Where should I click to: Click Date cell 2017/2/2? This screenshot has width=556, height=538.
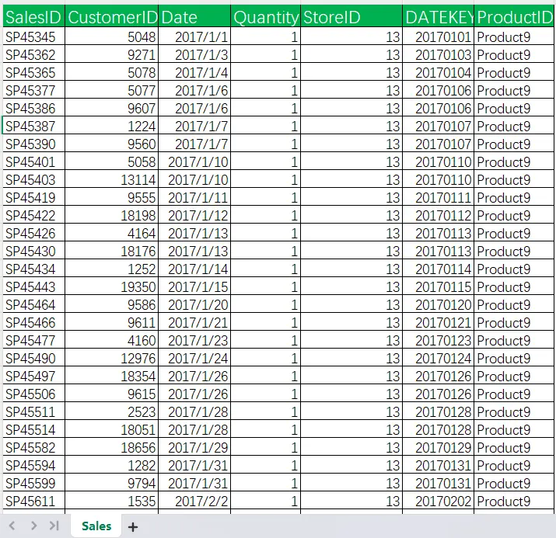[x=194, y=500]
